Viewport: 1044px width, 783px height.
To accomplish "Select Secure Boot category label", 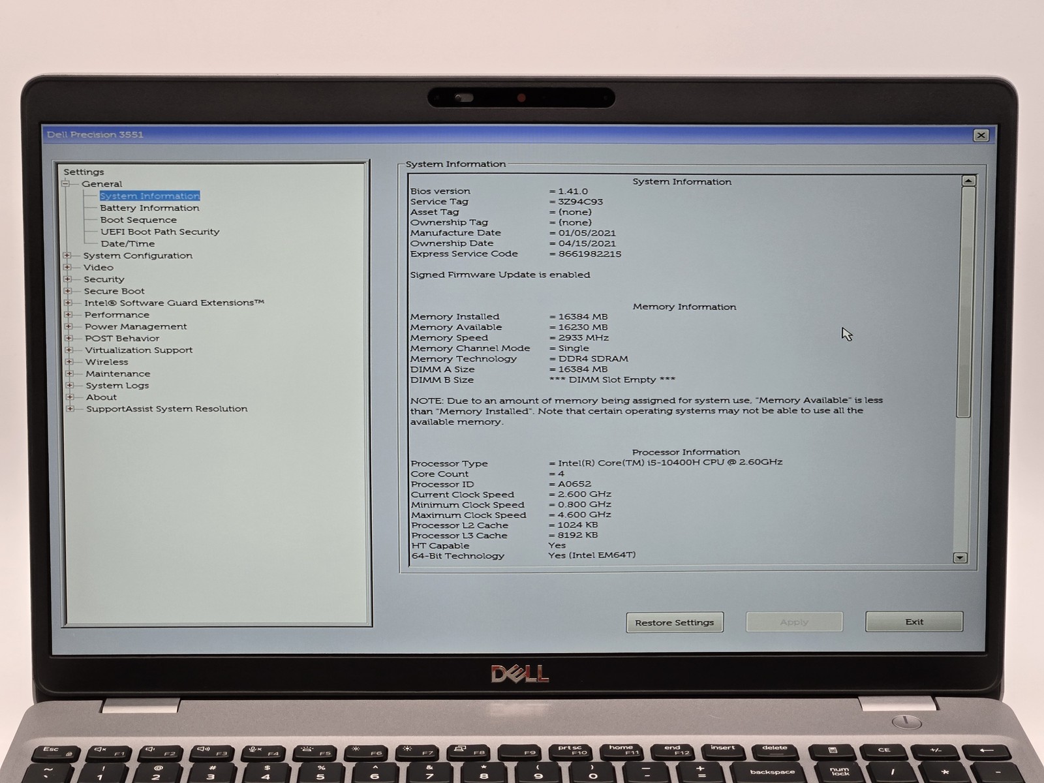I will 114,291.
